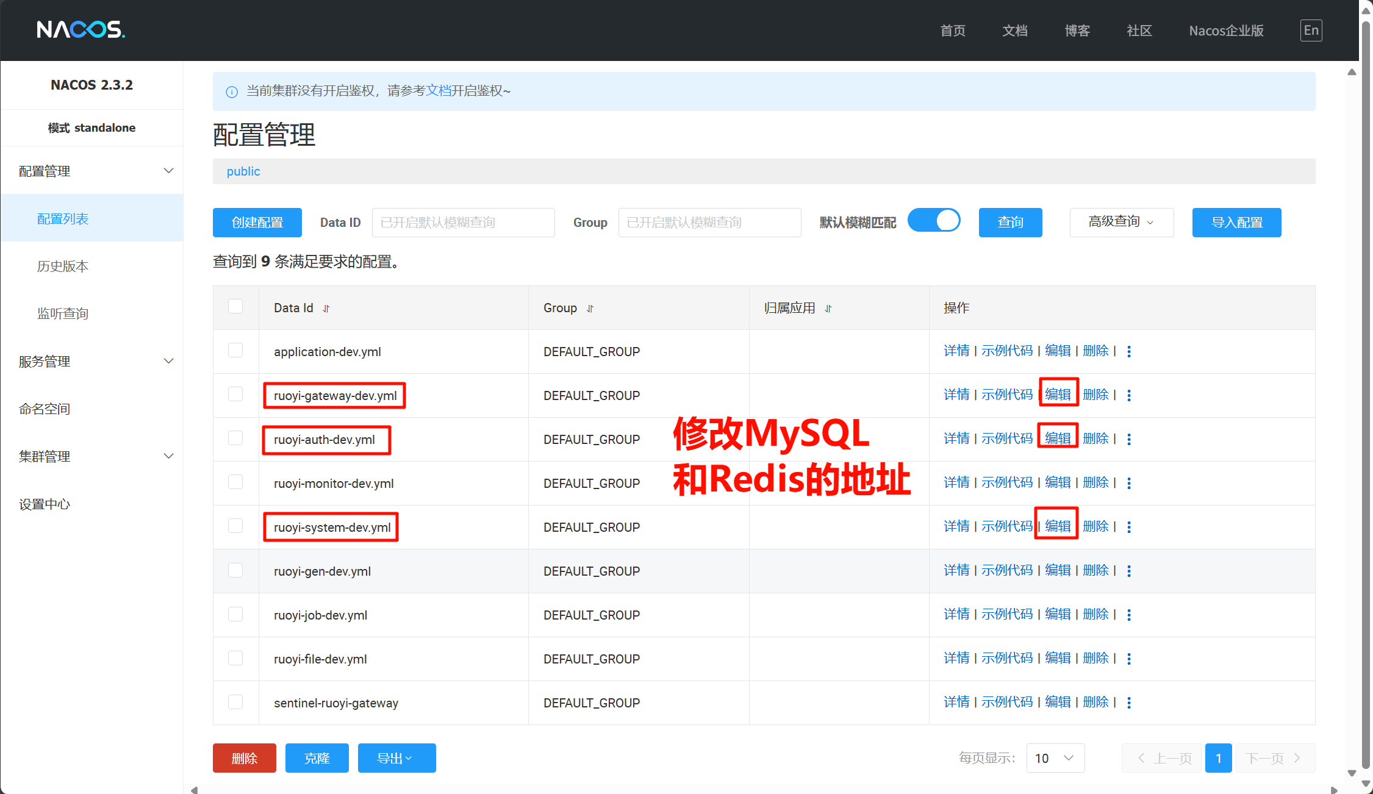Switch language with the En icon
This screenshot has height=794, width=1373.
click(1311, 30)
